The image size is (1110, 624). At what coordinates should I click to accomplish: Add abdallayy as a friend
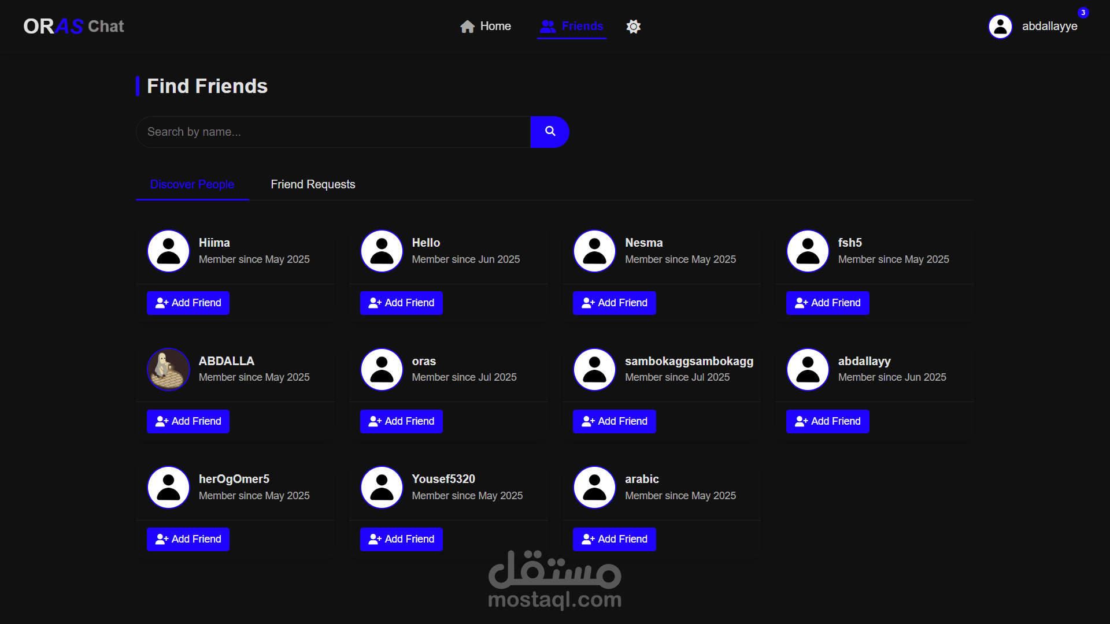827,421
